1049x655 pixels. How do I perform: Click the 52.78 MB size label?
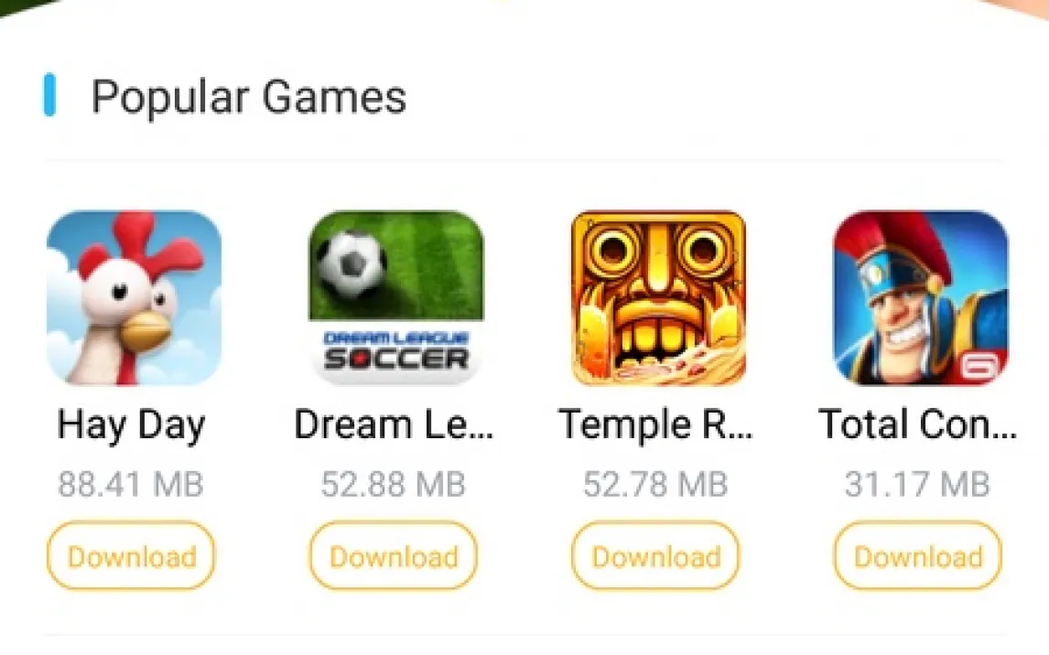pyautogui.click(x=655, y=484)
